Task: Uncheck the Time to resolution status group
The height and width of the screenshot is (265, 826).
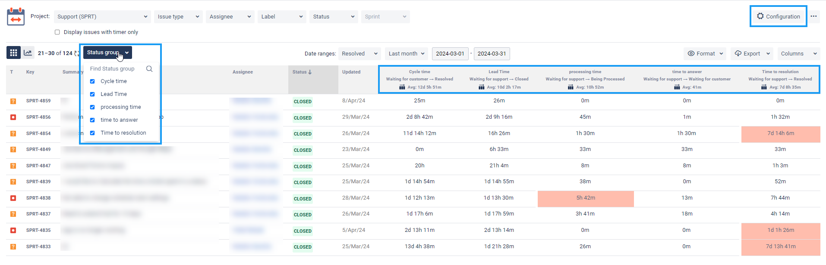Action: pos(92,133)
